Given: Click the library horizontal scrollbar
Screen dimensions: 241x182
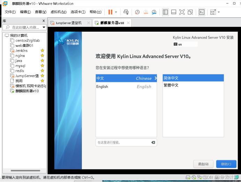Looking at the screenshot, I should [x=25, y=170].
